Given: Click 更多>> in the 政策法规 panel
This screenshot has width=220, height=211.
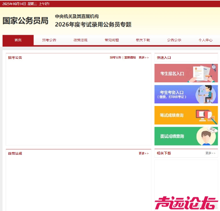Looking at the screenshot, I should click(144, 153).
